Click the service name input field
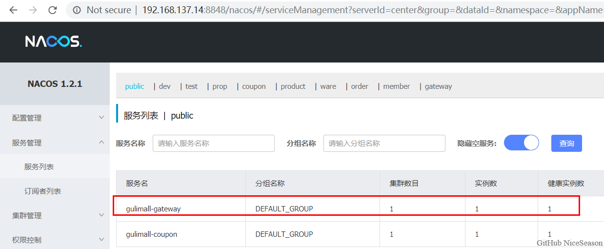The height and width of the screenshot is (249, 604). pos(213,144)
